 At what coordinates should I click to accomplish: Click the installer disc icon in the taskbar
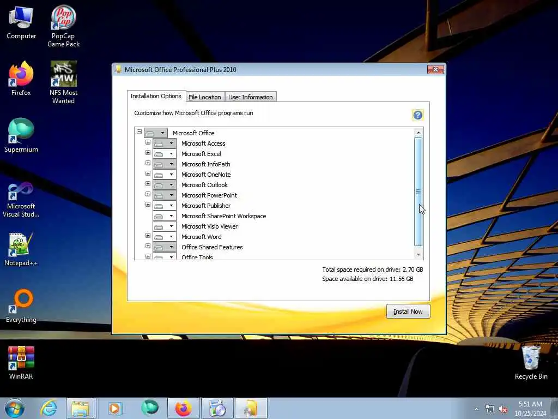pyautogui.click(x=217, y=408)
